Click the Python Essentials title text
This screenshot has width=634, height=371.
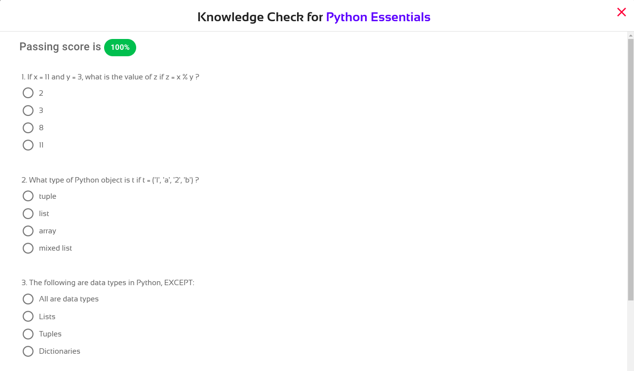click(378, 17)
